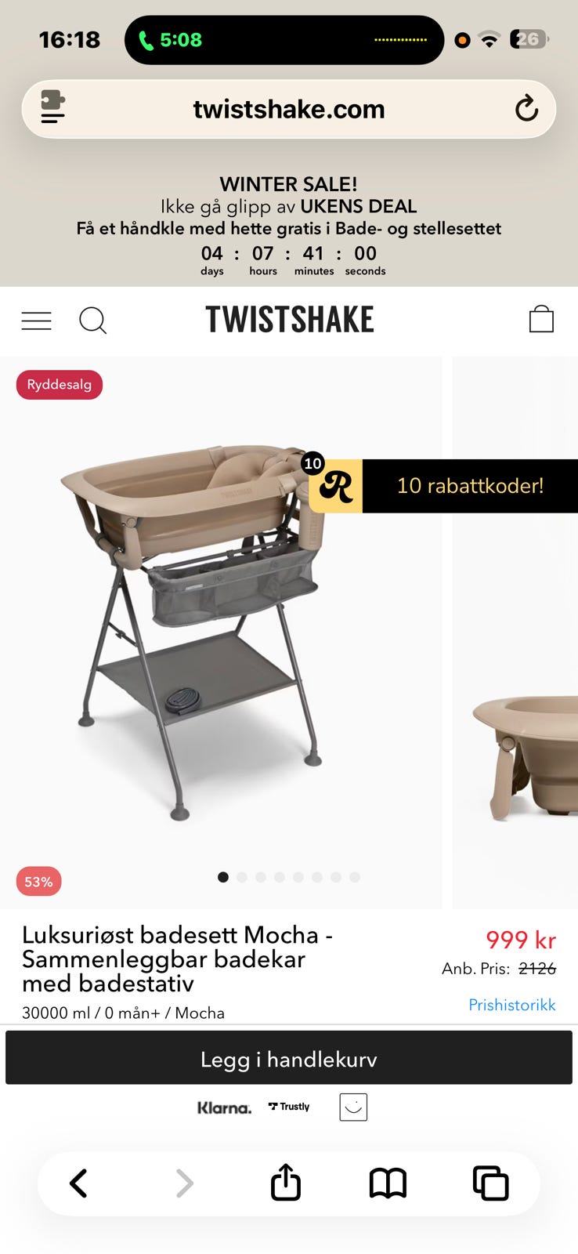
Task: Tap the active call 5:08 indicator
Action: pos(171,40)
